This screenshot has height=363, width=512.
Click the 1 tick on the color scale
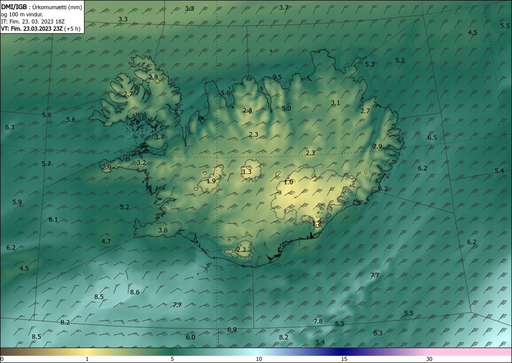click(x=87, y=359)
